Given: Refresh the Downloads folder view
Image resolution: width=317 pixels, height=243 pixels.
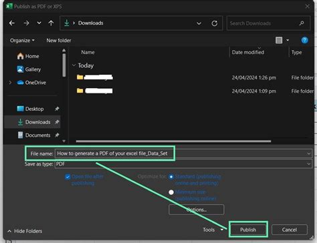Looking at the screenshot, I should point(215,23).
